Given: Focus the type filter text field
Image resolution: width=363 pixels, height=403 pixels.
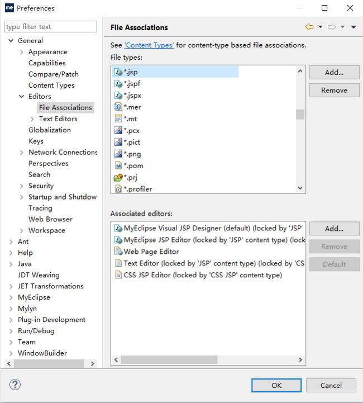Looking at the screenshot, I should (x=51, y=26).
